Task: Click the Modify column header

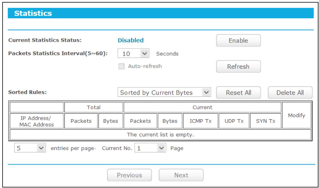Action: point(297,115)
